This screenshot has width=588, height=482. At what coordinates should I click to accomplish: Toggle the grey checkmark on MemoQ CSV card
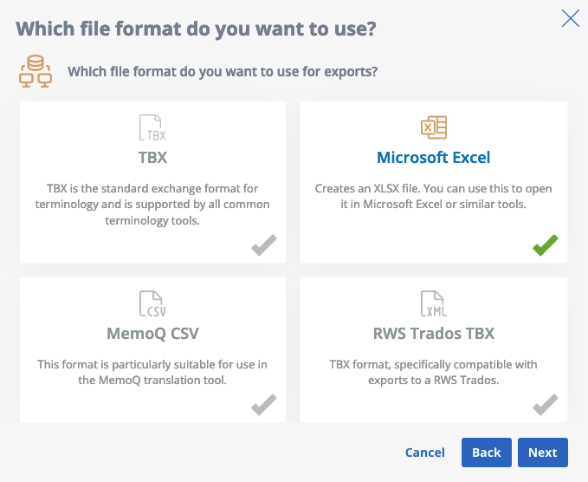point(264,405)
